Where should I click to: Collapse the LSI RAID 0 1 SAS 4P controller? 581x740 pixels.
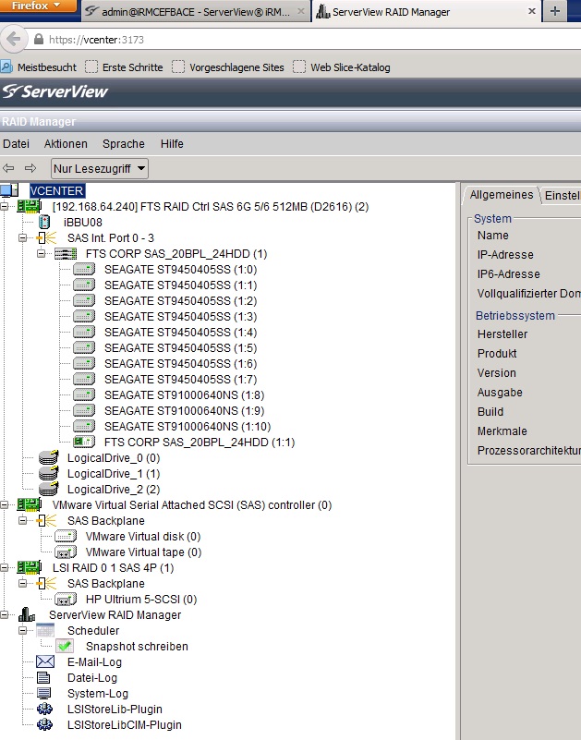pyautogui.click(x=5, y=568)
